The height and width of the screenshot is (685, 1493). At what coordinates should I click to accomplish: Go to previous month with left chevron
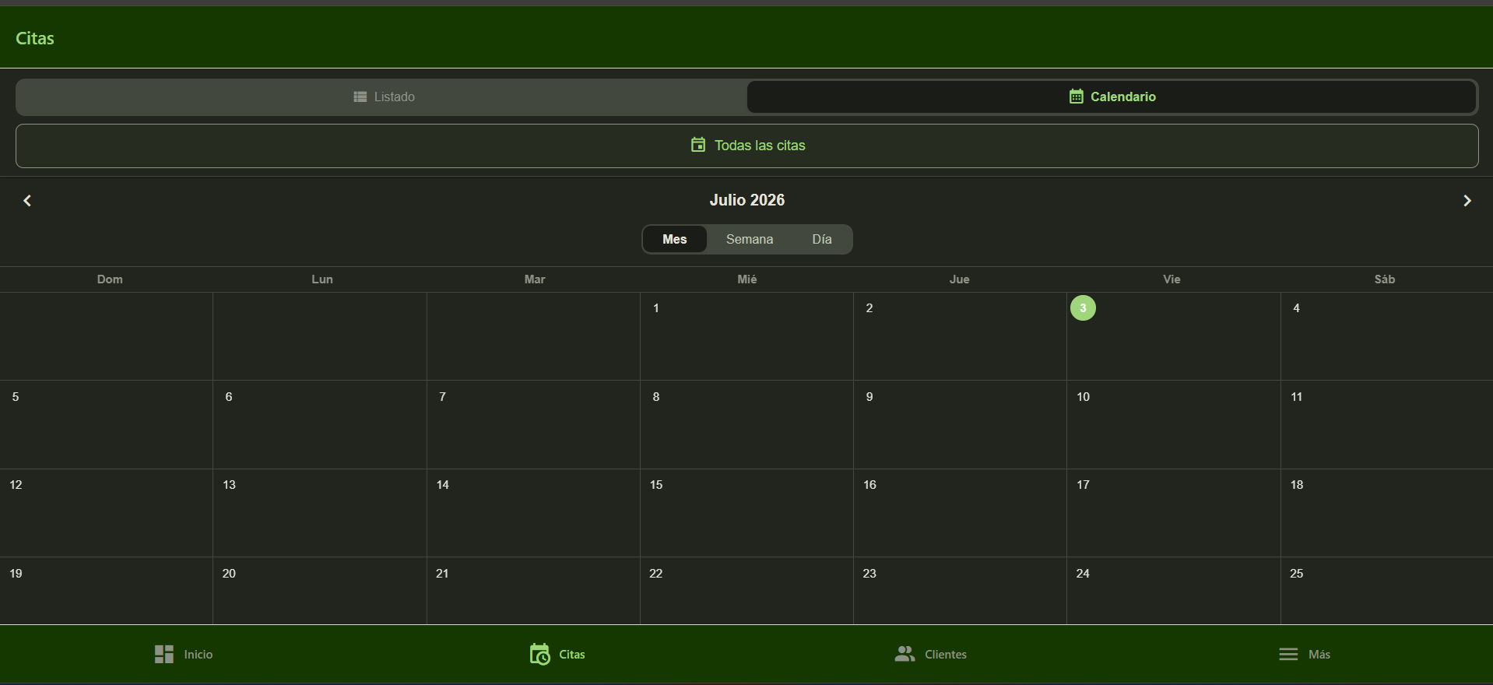[27, 201]
